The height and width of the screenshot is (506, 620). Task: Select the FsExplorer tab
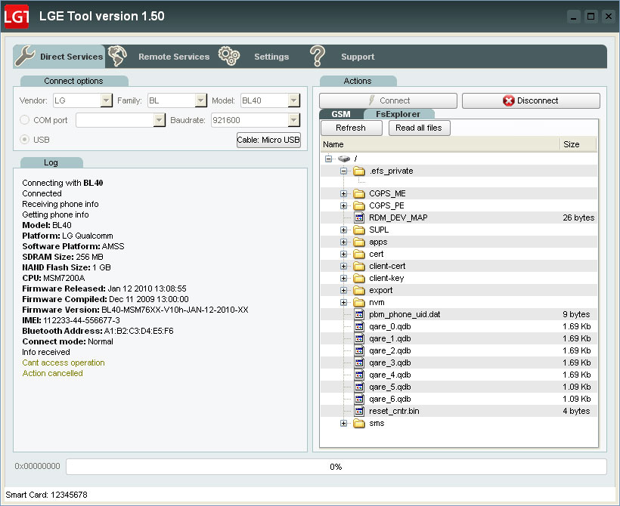[x=398, y=114]
